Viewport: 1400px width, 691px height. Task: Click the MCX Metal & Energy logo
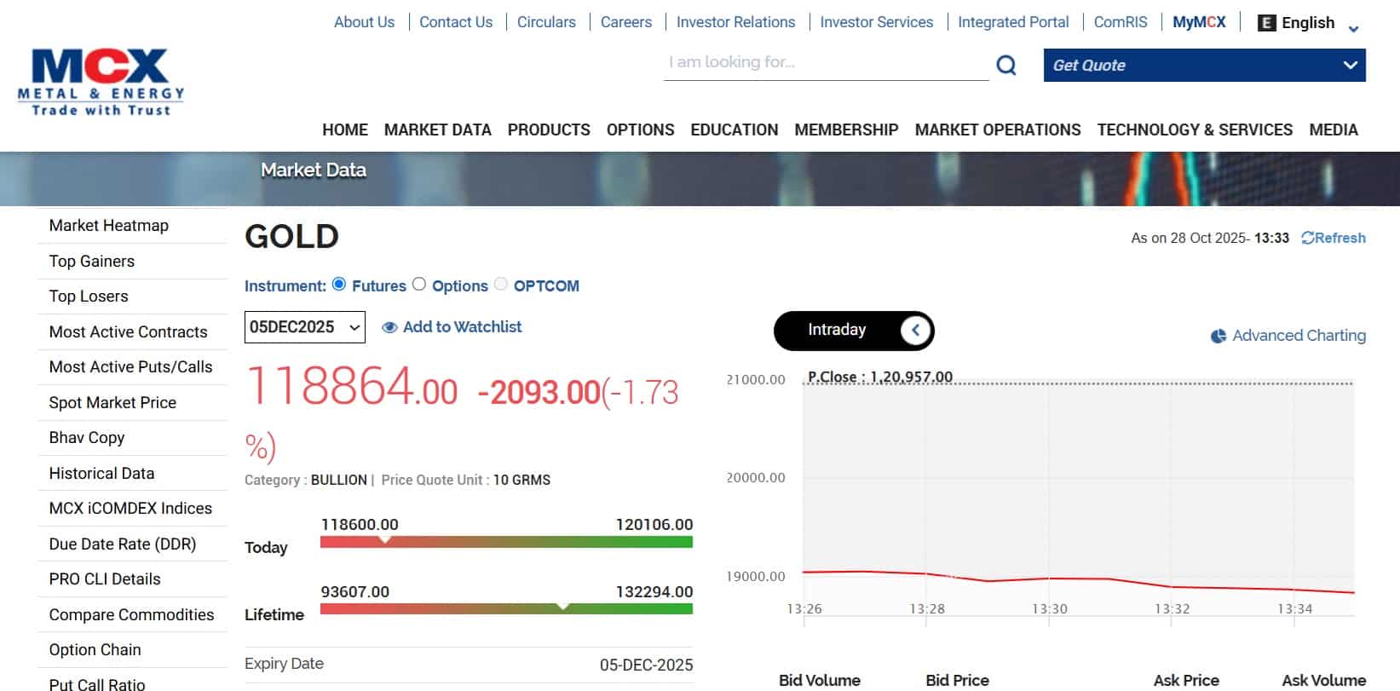(101, 82)
